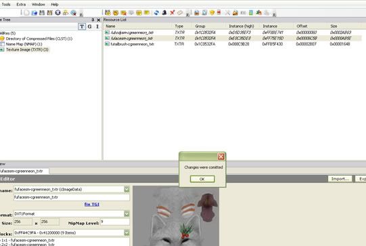Image resolution: width=366 pixels, height=246 pixels.
Task: Click the yellow clock-like resource icon
Action: click(116, 13)
